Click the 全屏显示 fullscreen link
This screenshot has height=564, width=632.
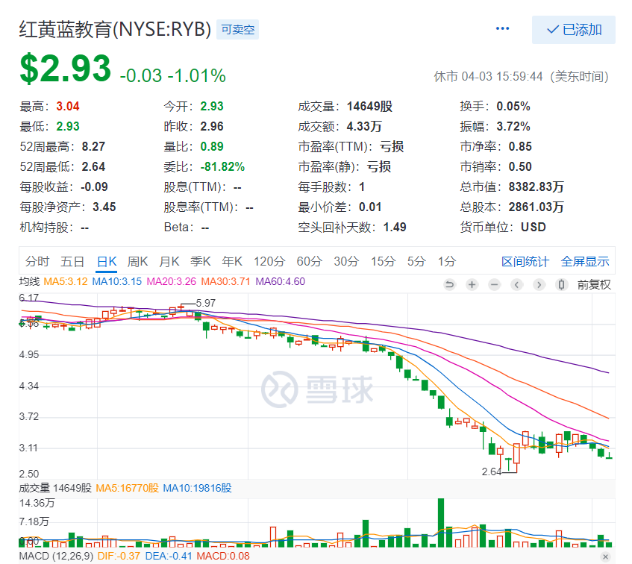tap(585, 261)
